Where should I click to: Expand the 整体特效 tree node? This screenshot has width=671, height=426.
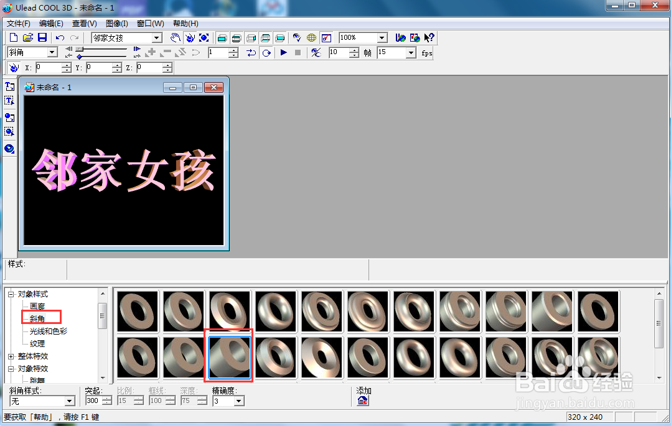(x=11, y=356)
